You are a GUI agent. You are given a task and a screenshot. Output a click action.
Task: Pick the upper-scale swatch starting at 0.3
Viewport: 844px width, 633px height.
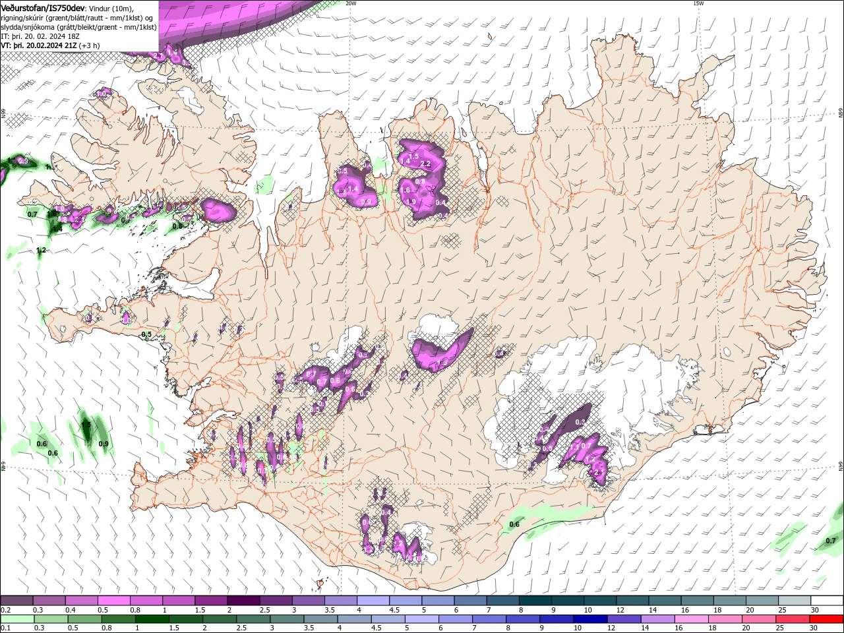pyautogui.click(x=49, y=601)
